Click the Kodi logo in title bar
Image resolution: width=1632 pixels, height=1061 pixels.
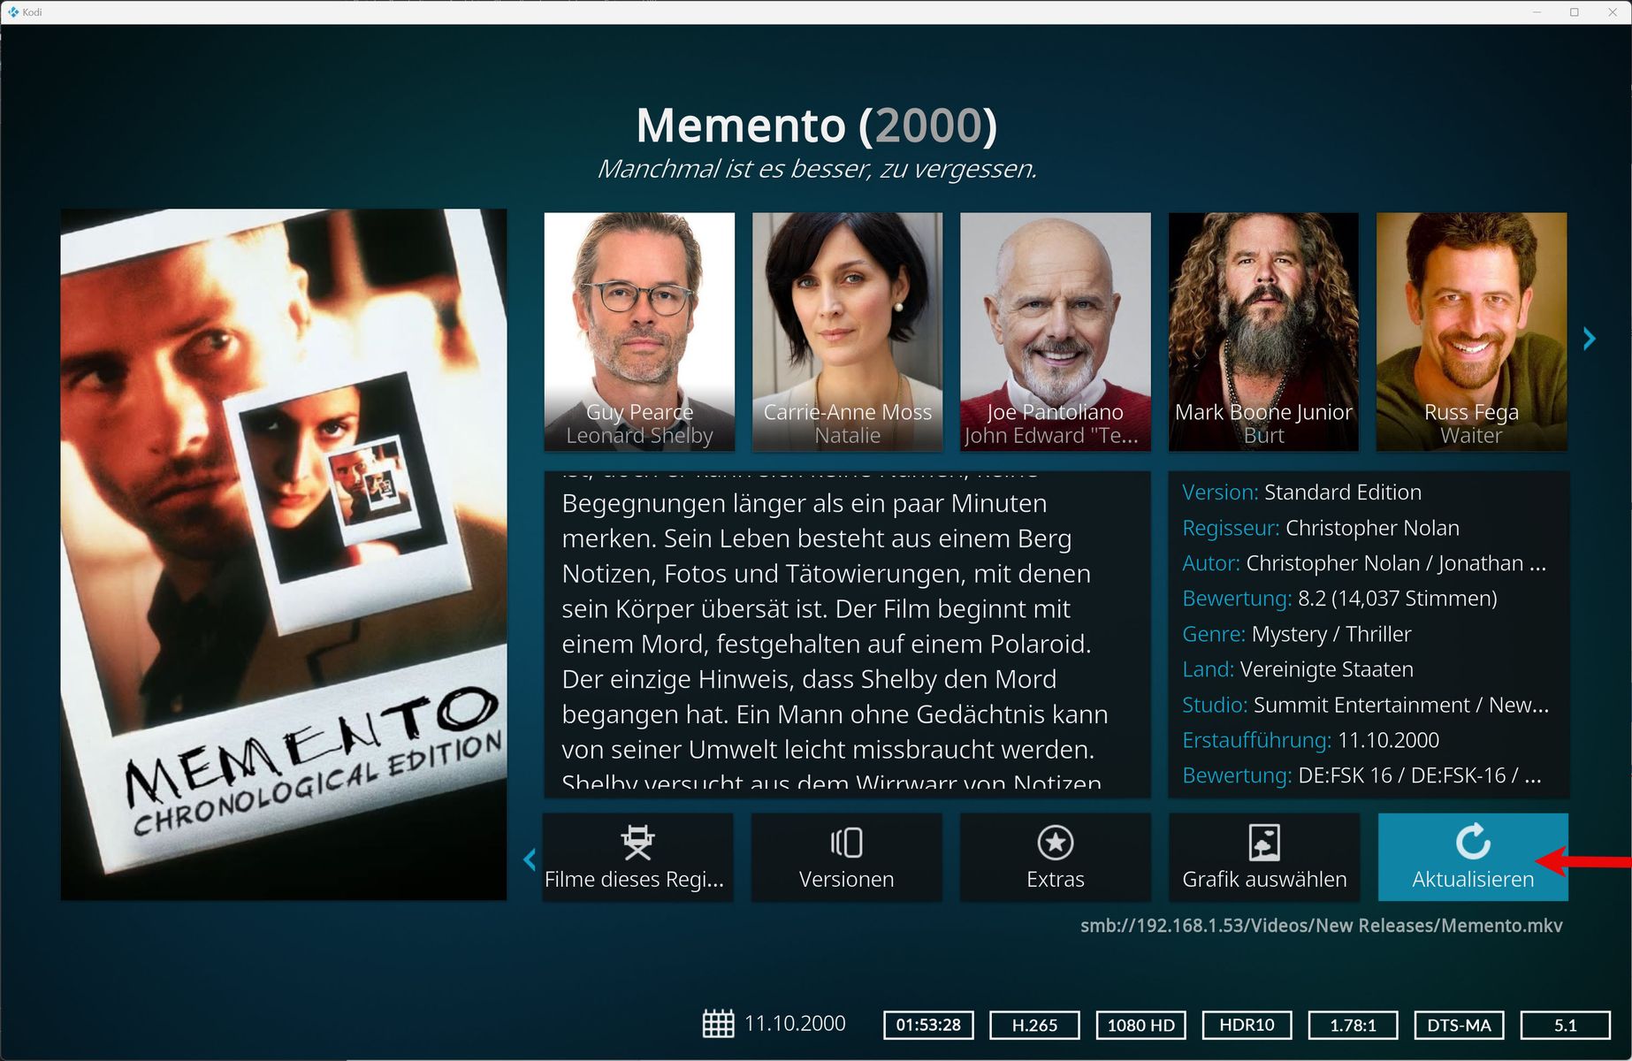point(13,11)
